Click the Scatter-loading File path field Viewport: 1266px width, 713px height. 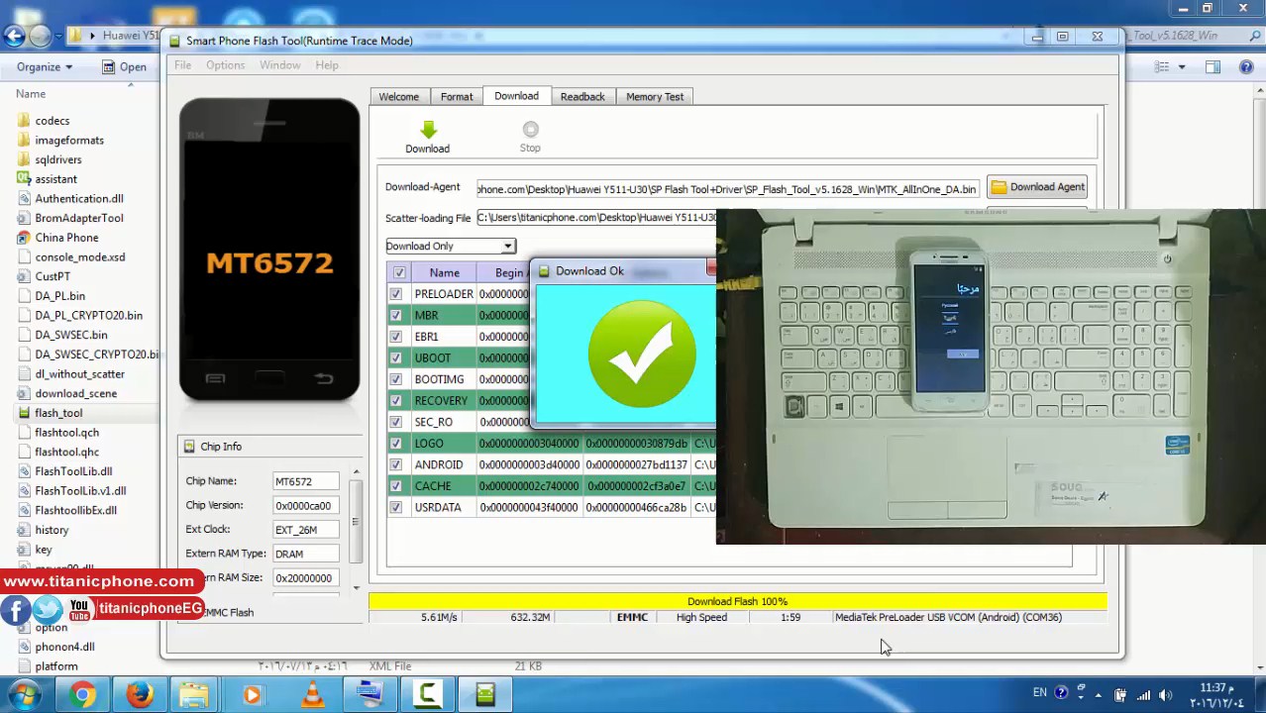tap(596, 217)
